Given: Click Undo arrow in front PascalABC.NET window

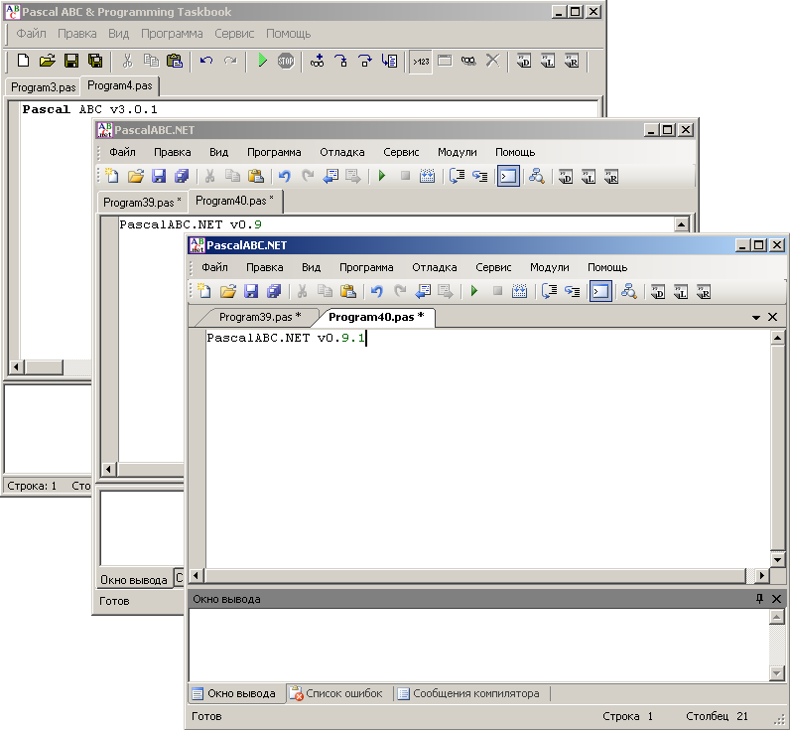Looking at the screenshot, I should coord(377,291).
